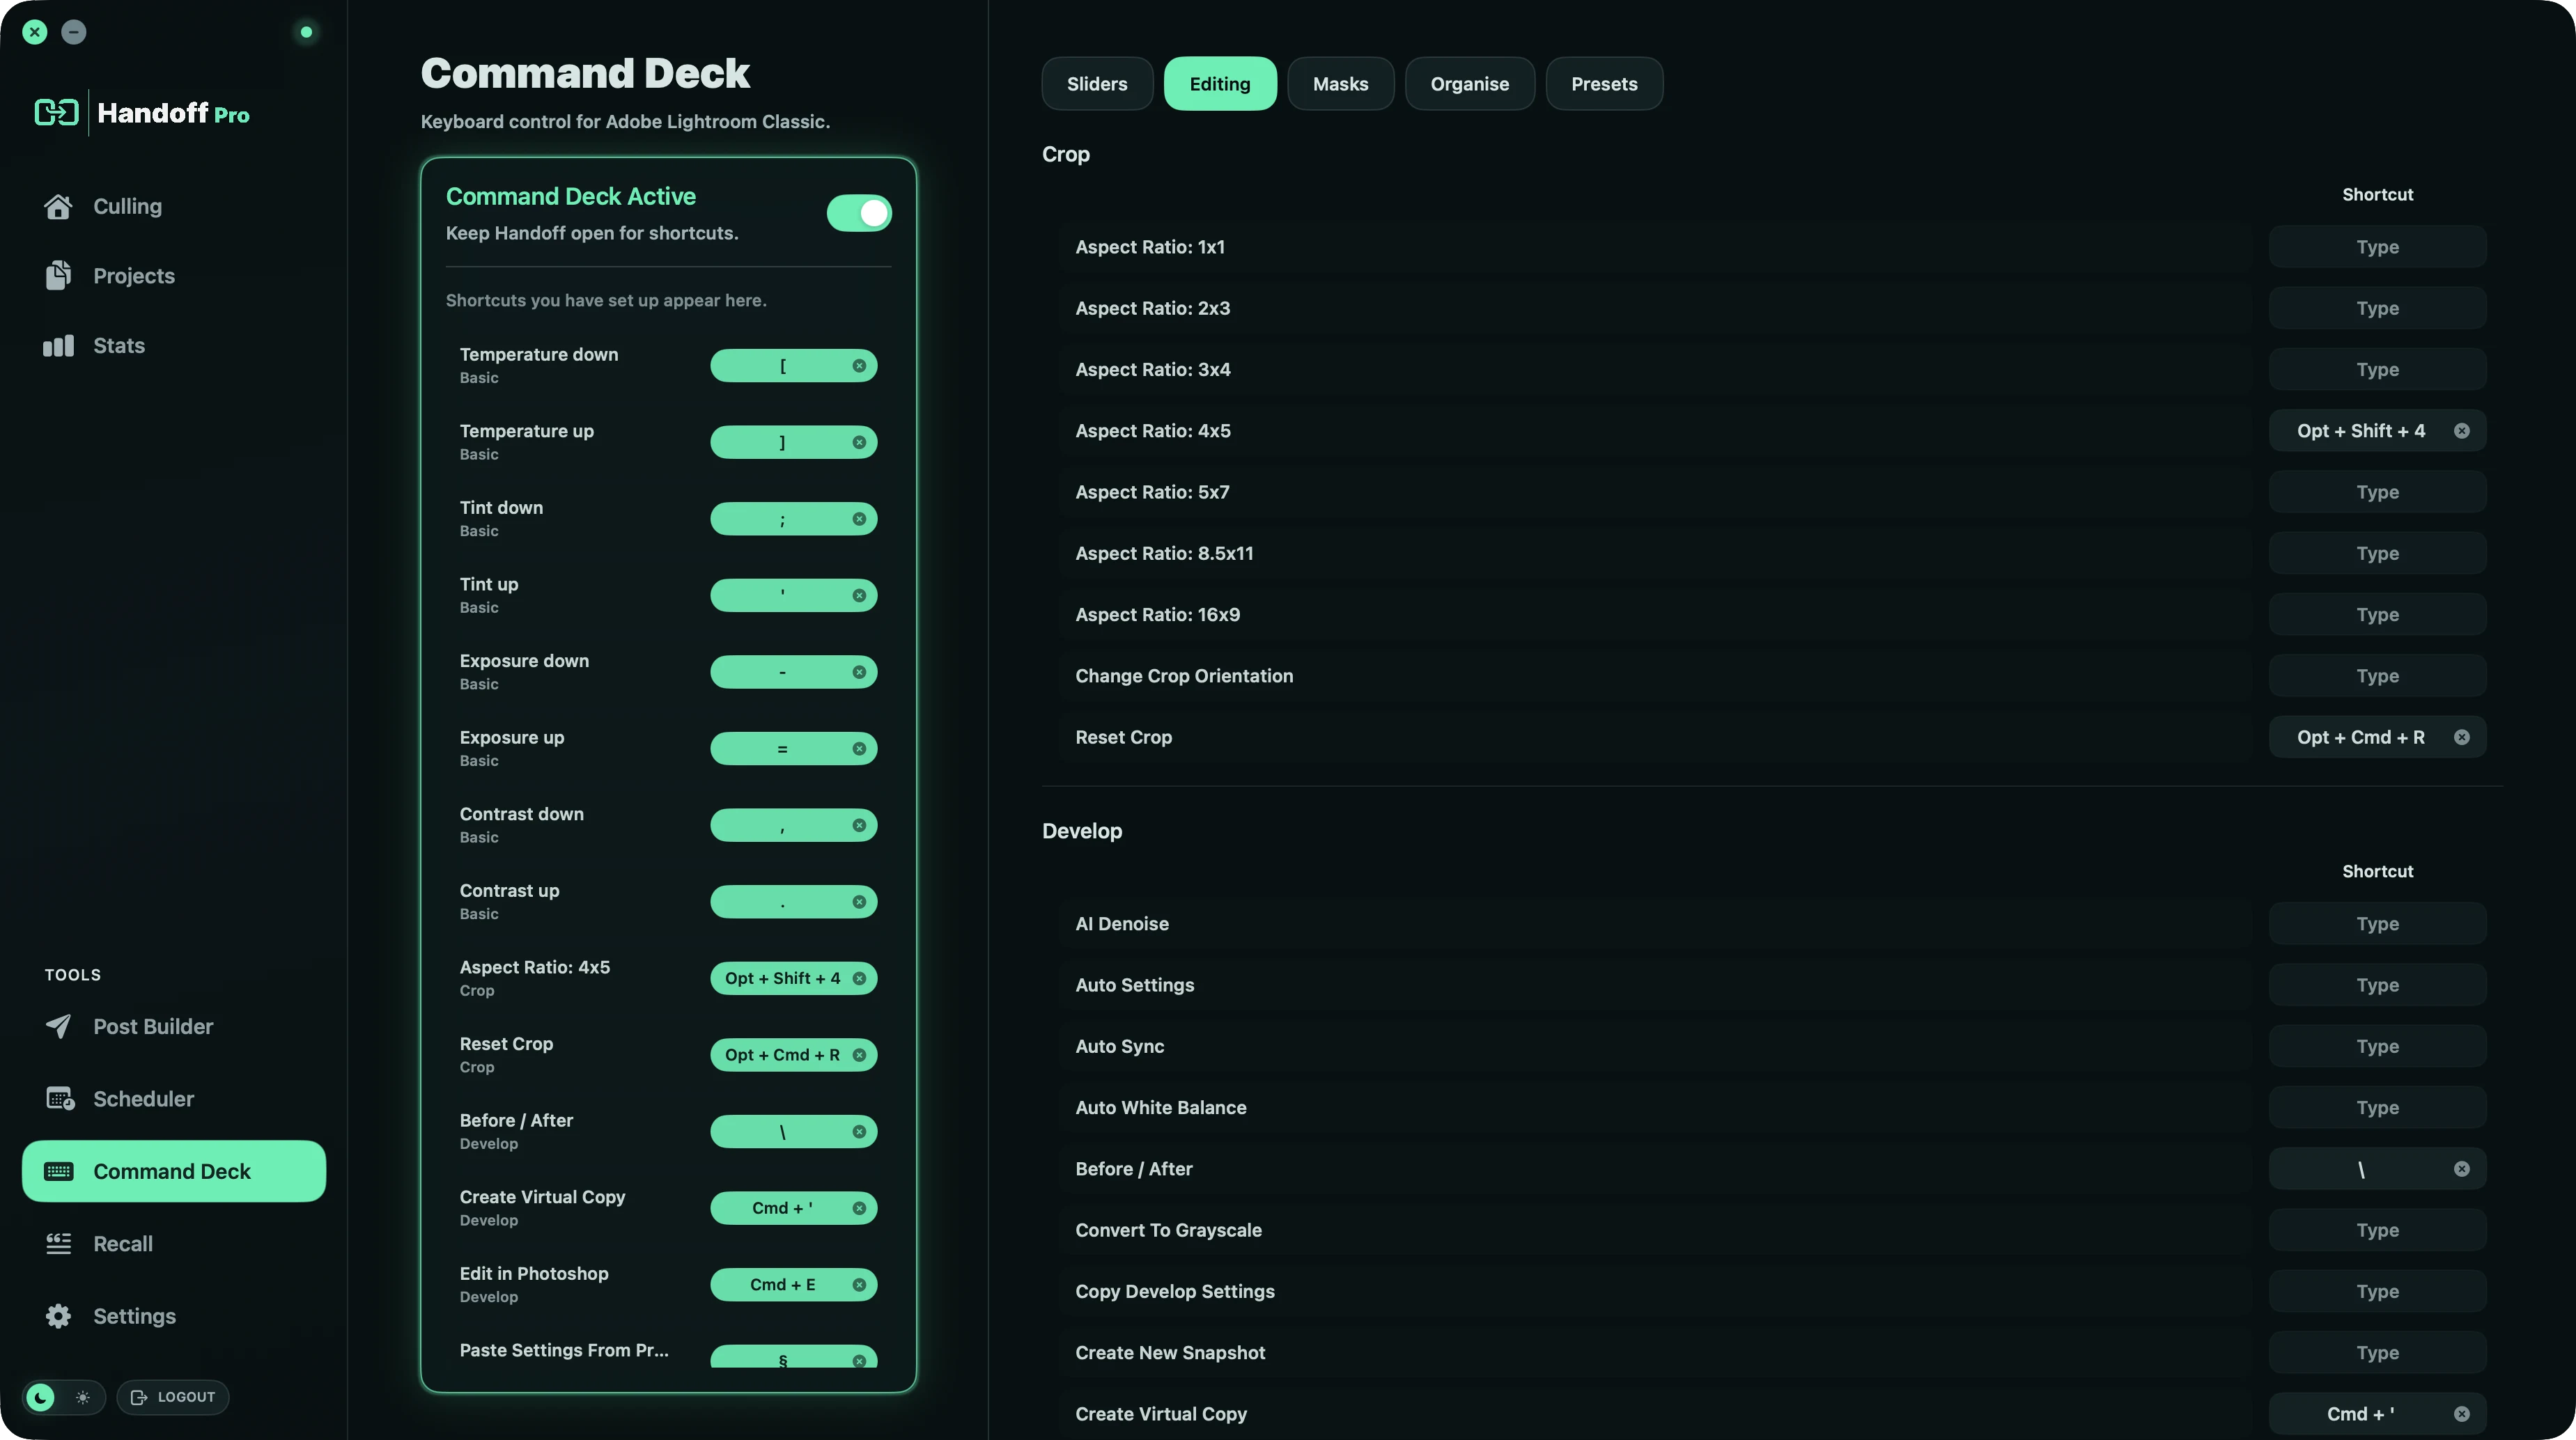Open the Organise tab
The image size is (2576, 1440).
[1469, 84]
